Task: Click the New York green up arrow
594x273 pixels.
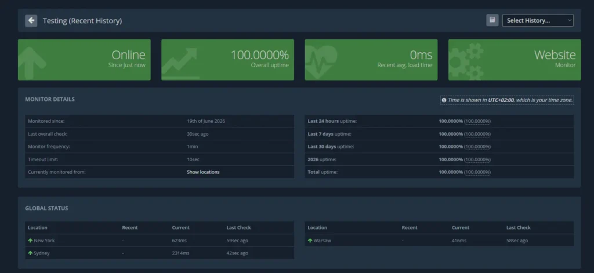Action: click(30, 241)
